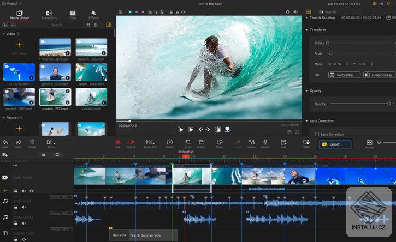Adjust the Scale slider handle
Image resolution: width=396 pixels, height=242 pixels.
click(x=330, y=53)
